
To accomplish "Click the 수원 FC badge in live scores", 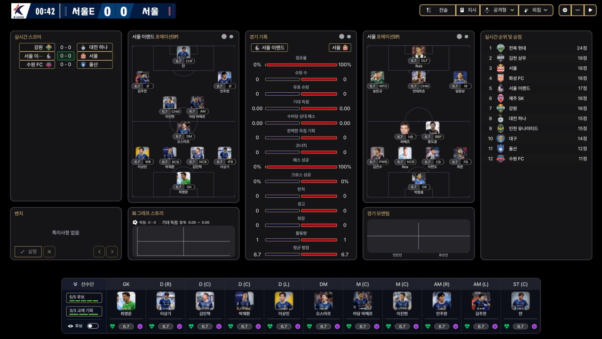I will pos(49,65).
